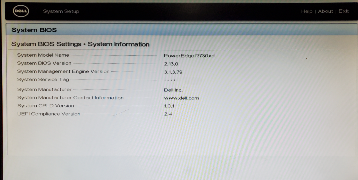Select the System BIOS Version label
358x180 pixels.
tap(44, 63)
